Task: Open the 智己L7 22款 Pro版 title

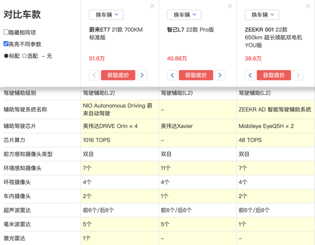Action: coord(191,30)
